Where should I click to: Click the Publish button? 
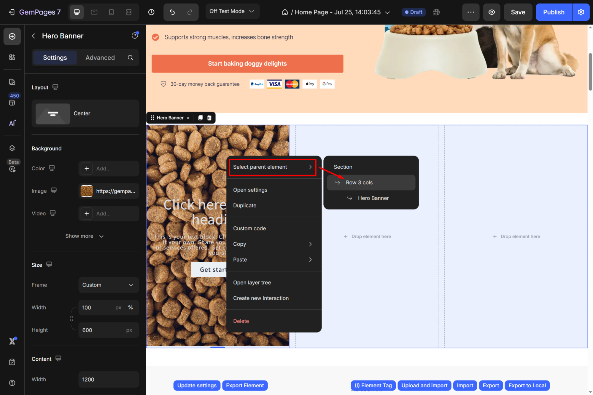(x=554, y=12)
